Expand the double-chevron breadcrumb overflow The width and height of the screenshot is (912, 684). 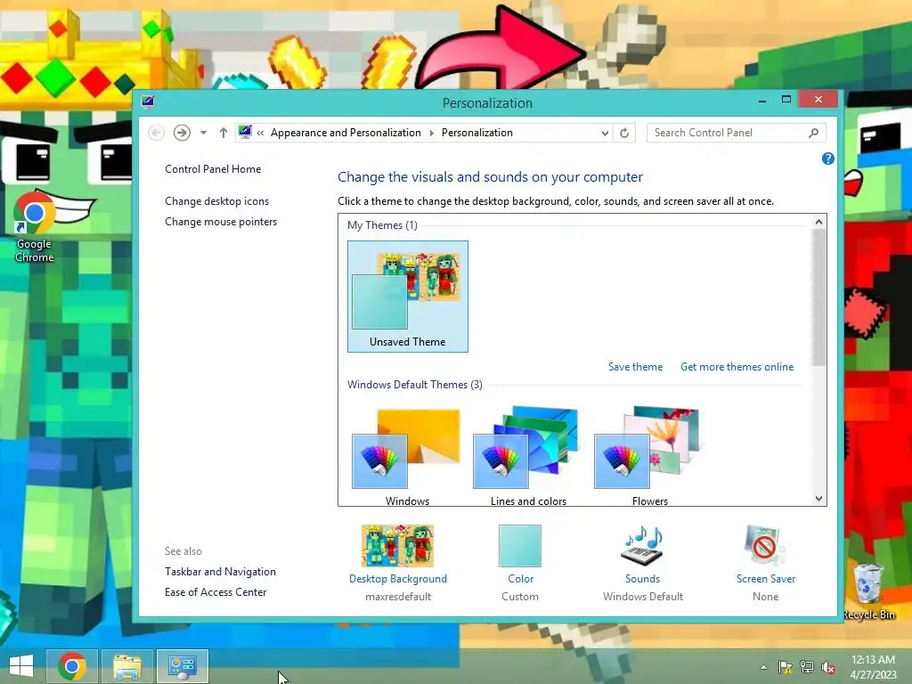[260, 134]
